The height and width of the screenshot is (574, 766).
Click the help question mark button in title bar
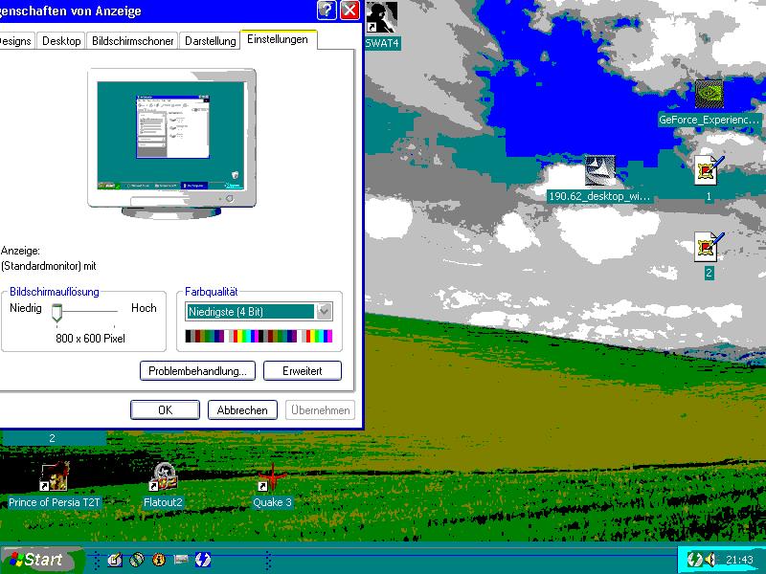(327, 11)
